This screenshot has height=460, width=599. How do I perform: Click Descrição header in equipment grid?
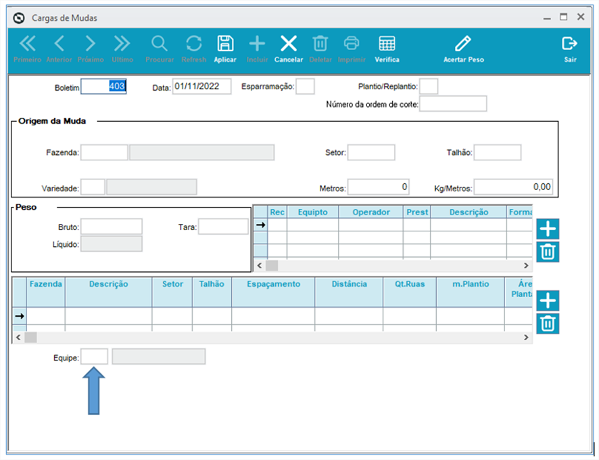tap(469, 212)
